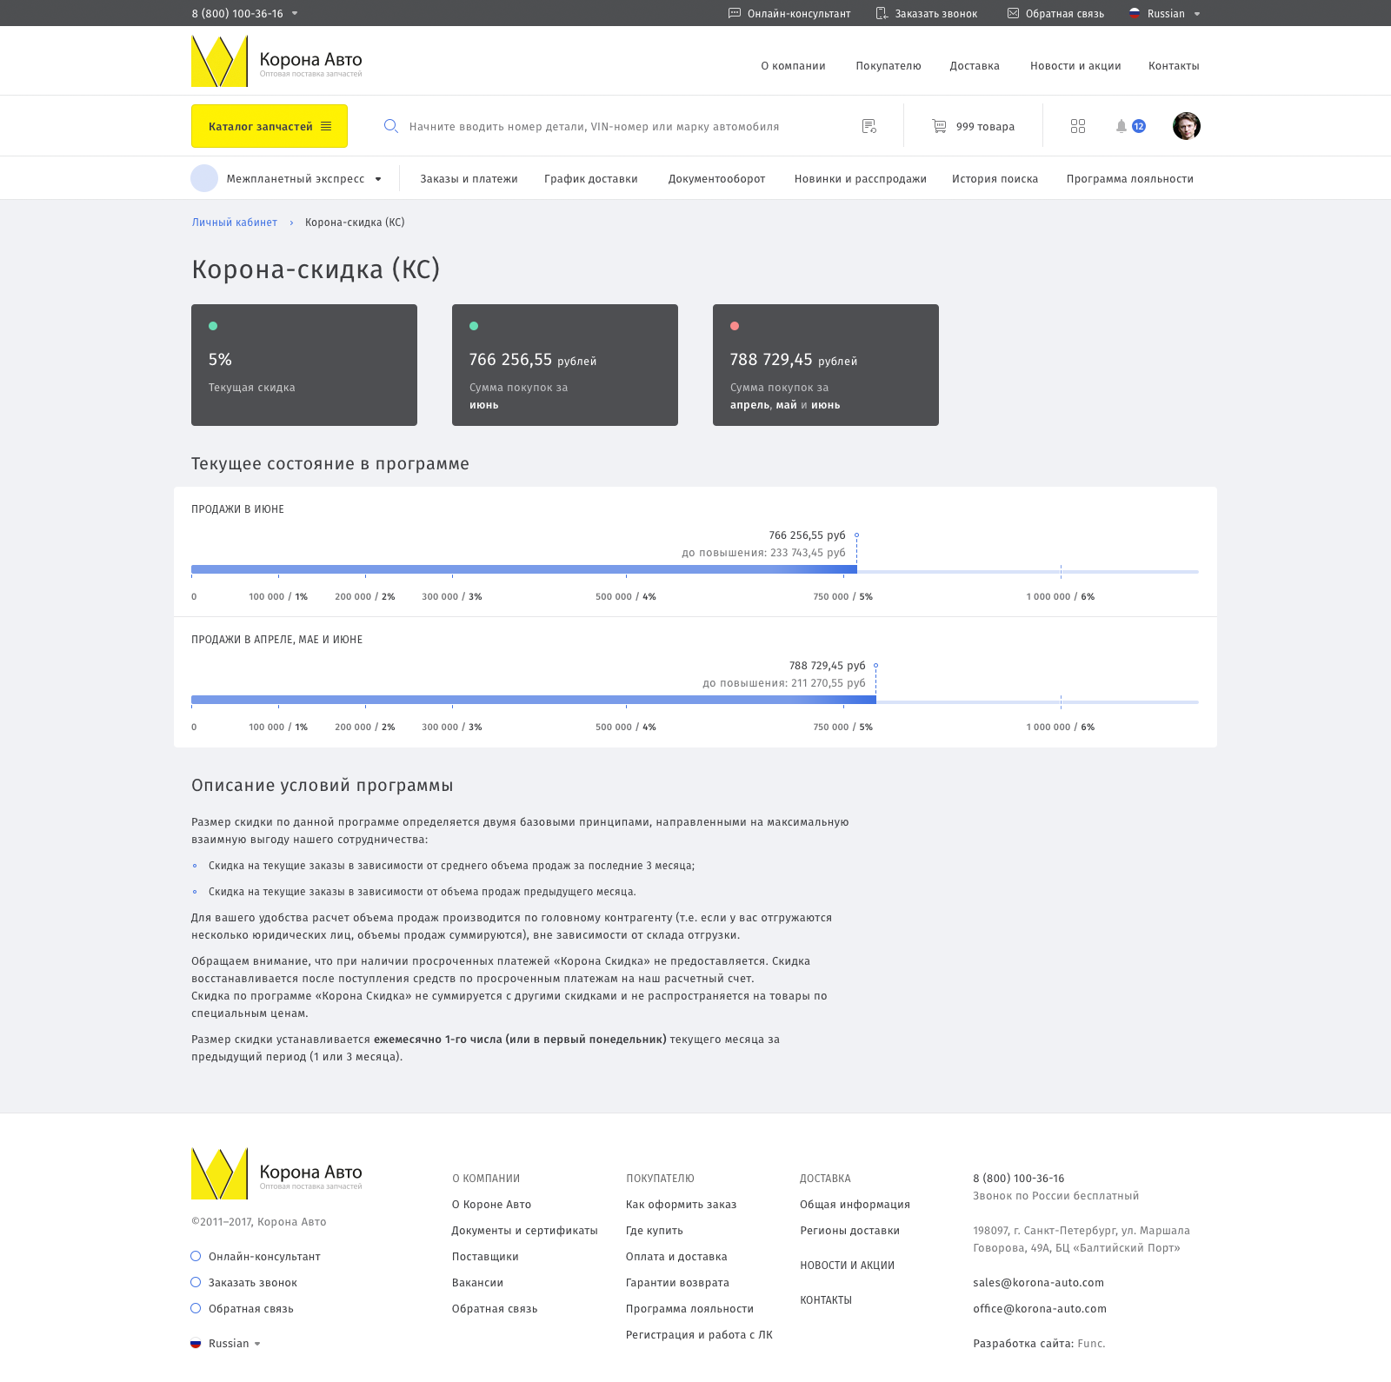Click the June sales progress bar
Viewport: 1391px width, 1382px height.
(695, 570)
